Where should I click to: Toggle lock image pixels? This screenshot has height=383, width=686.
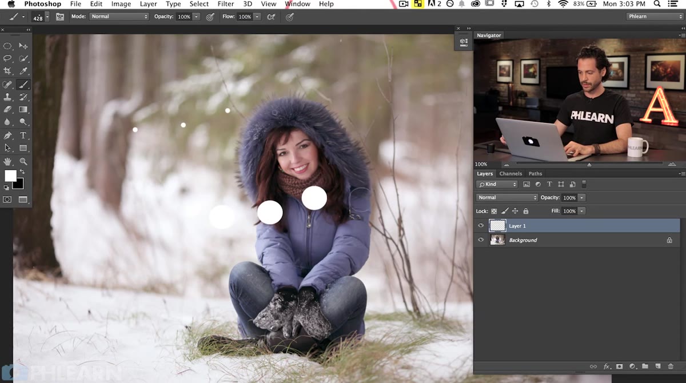point(505,211)
